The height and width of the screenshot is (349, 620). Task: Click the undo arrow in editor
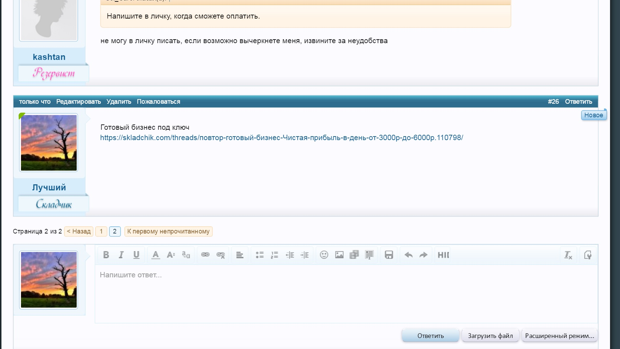pos(409,255)
